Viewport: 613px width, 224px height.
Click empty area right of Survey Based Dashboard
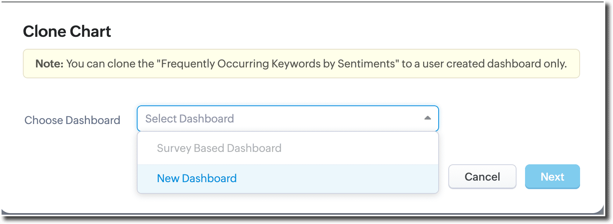point(360,148)
